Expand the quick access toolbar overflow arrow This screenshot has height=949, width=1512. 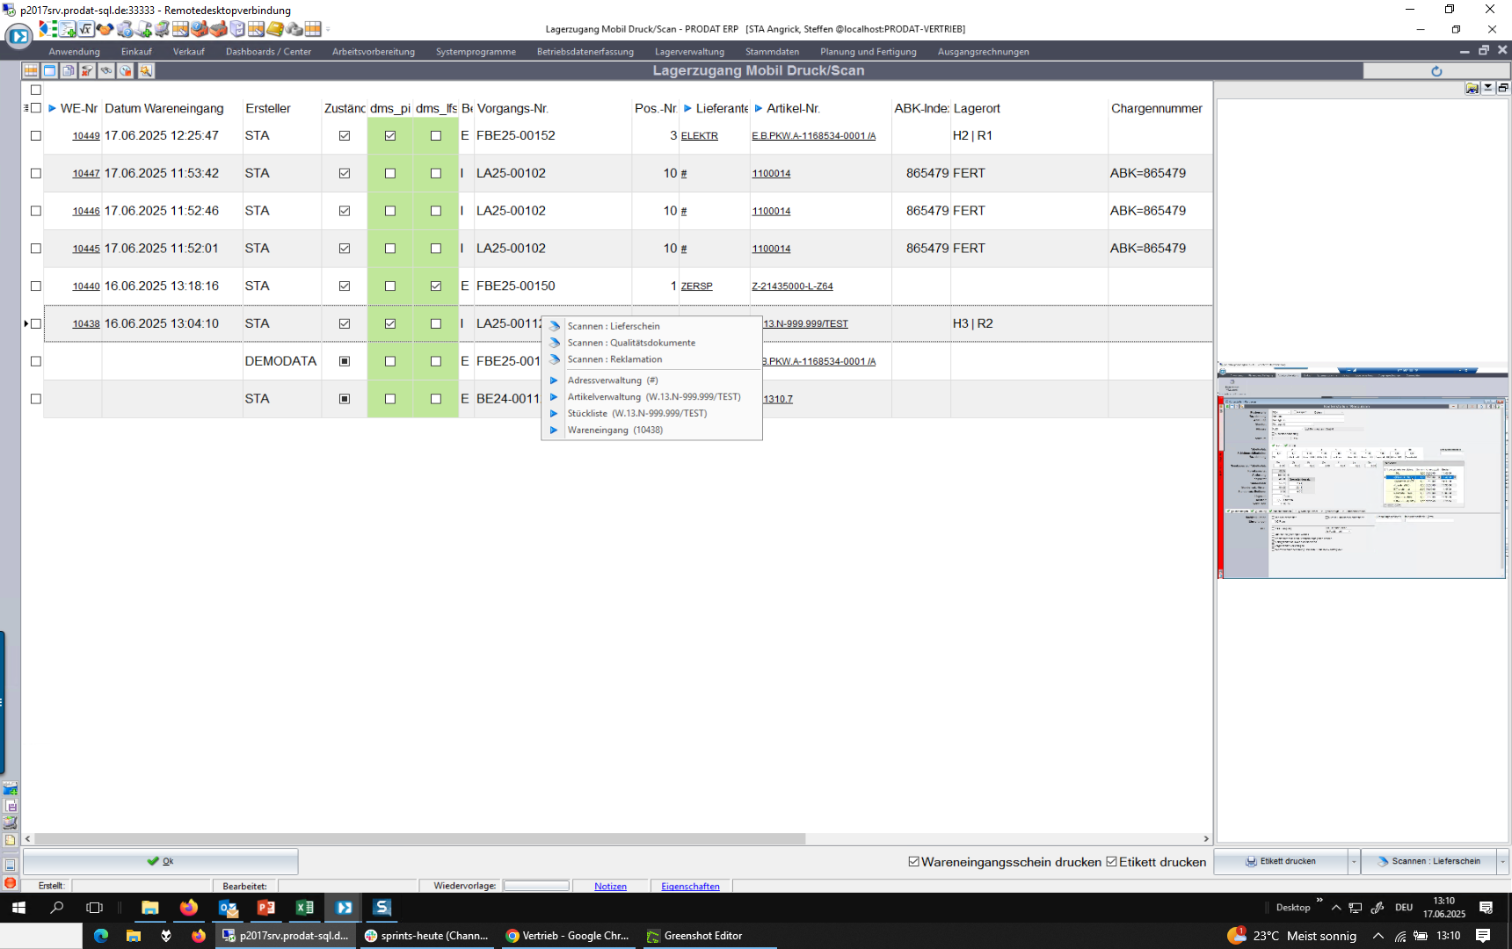(329, 29)
